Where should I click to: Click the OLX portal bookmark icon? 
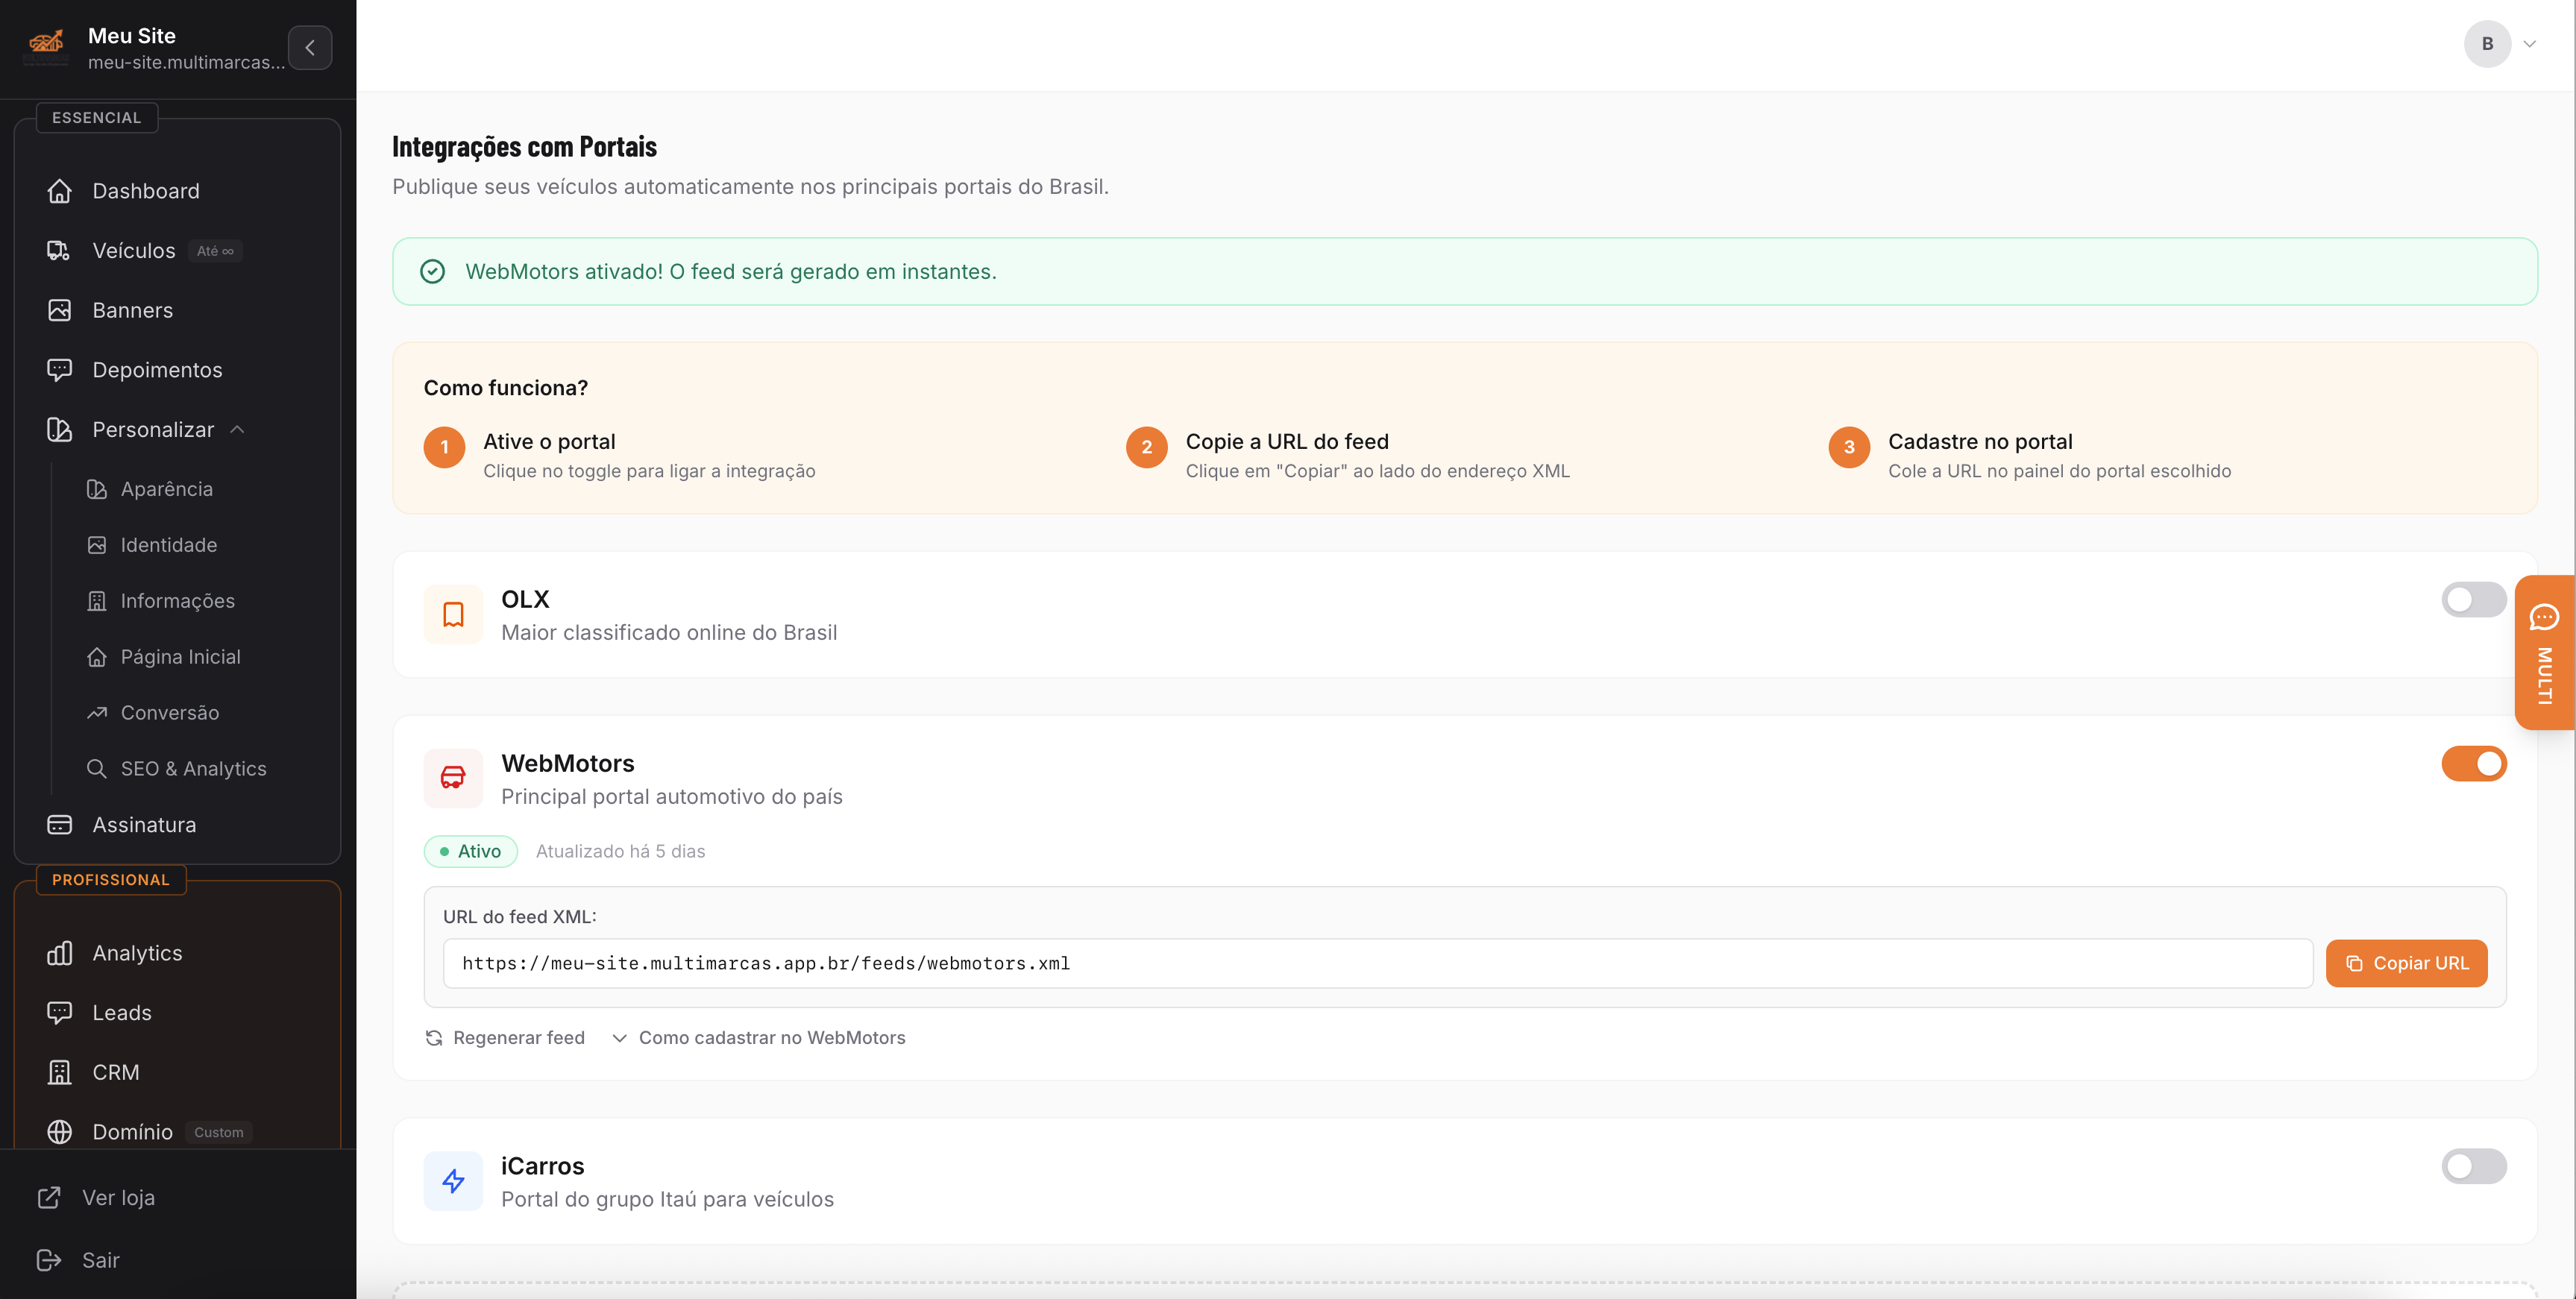453,614
